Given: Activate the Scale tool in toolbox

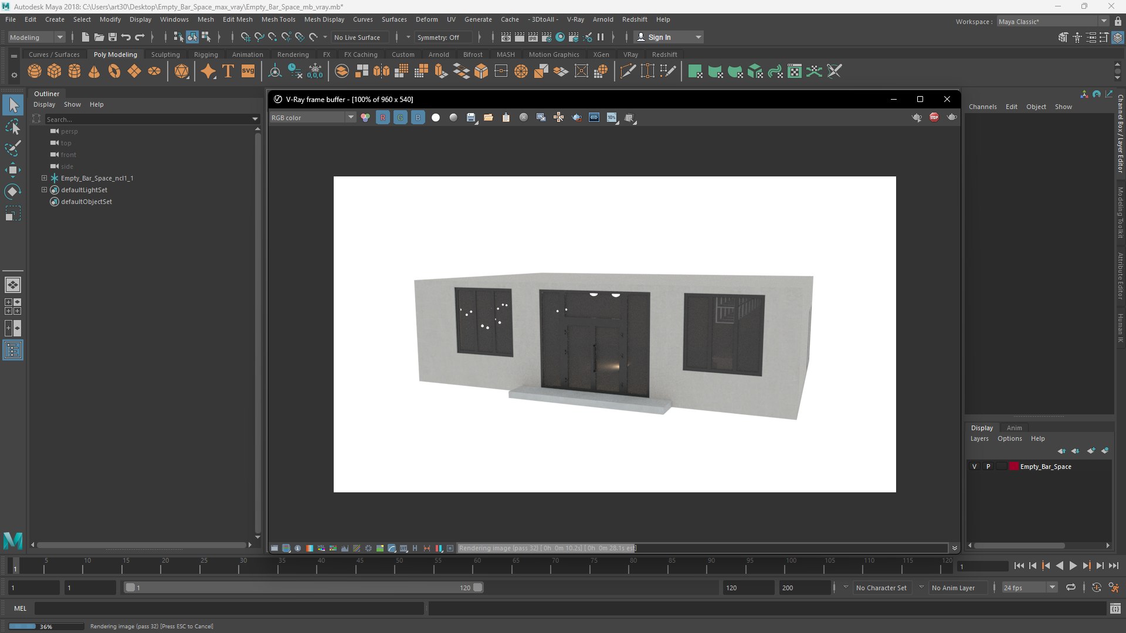Looking at the screenshot, I should click(12, 213).
